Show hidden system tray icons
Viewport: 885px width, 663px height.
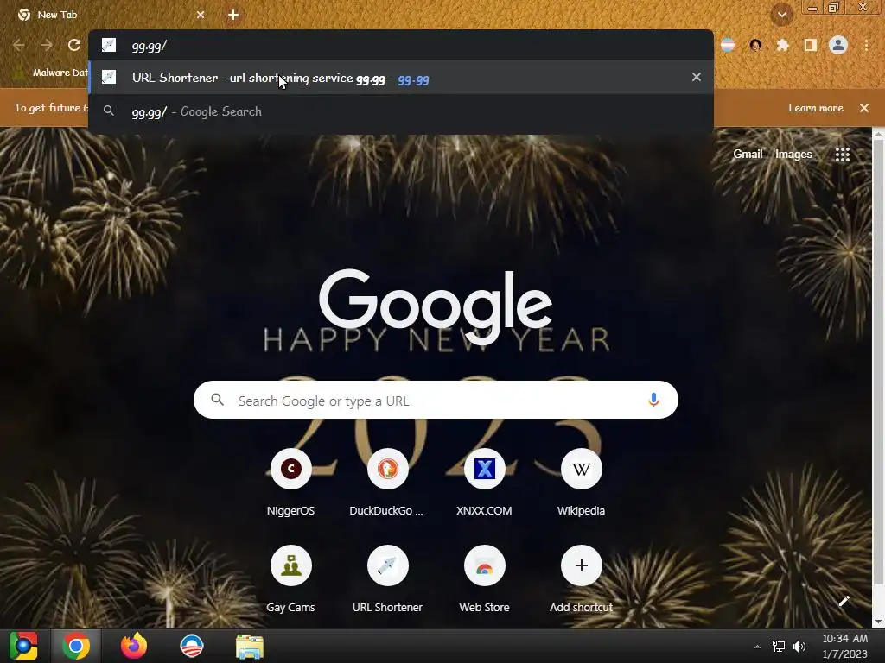tap(757, 647)
